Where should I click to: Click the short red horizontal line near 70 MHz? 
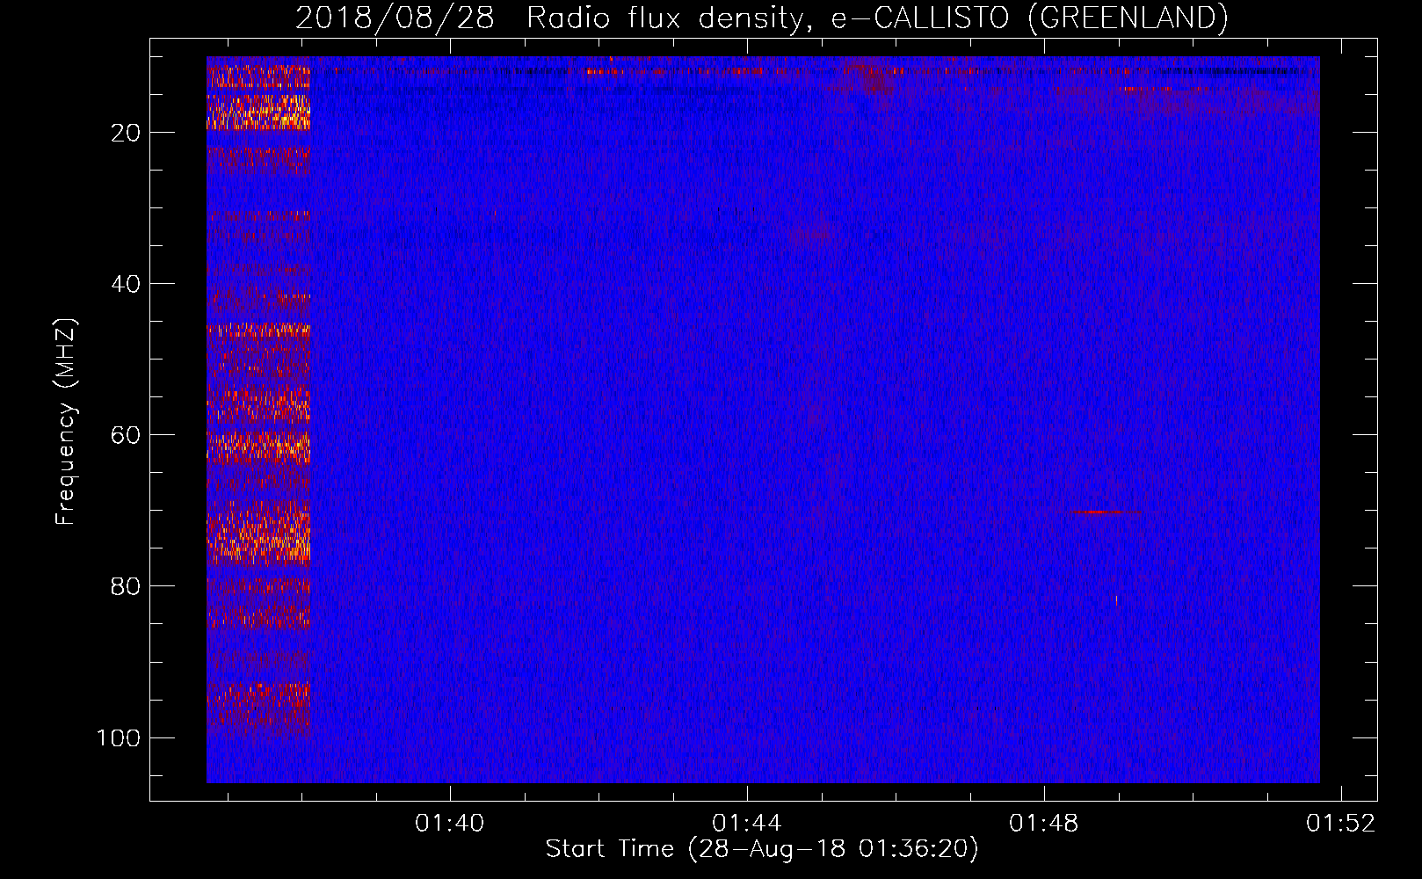tap(1104, 512)
